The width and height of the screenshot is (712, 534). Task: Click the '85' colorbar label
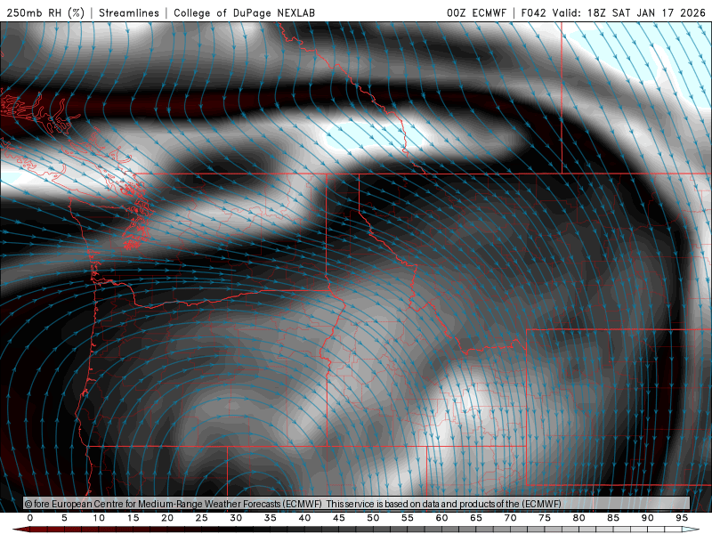(613, 518)
